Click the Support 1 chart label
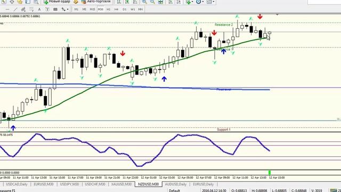 pos(224,130)
